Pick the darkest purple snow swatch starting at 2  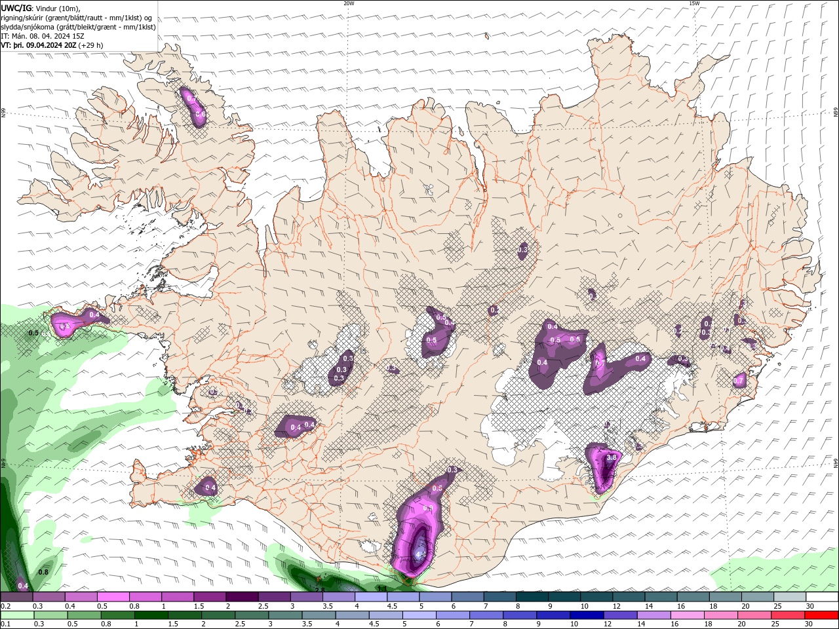[241, 597]
